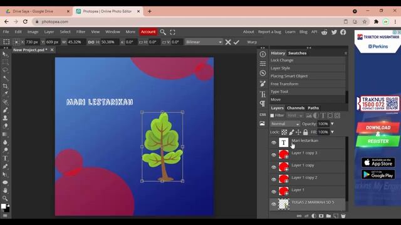Click the browser reload button

pos(25,22)
